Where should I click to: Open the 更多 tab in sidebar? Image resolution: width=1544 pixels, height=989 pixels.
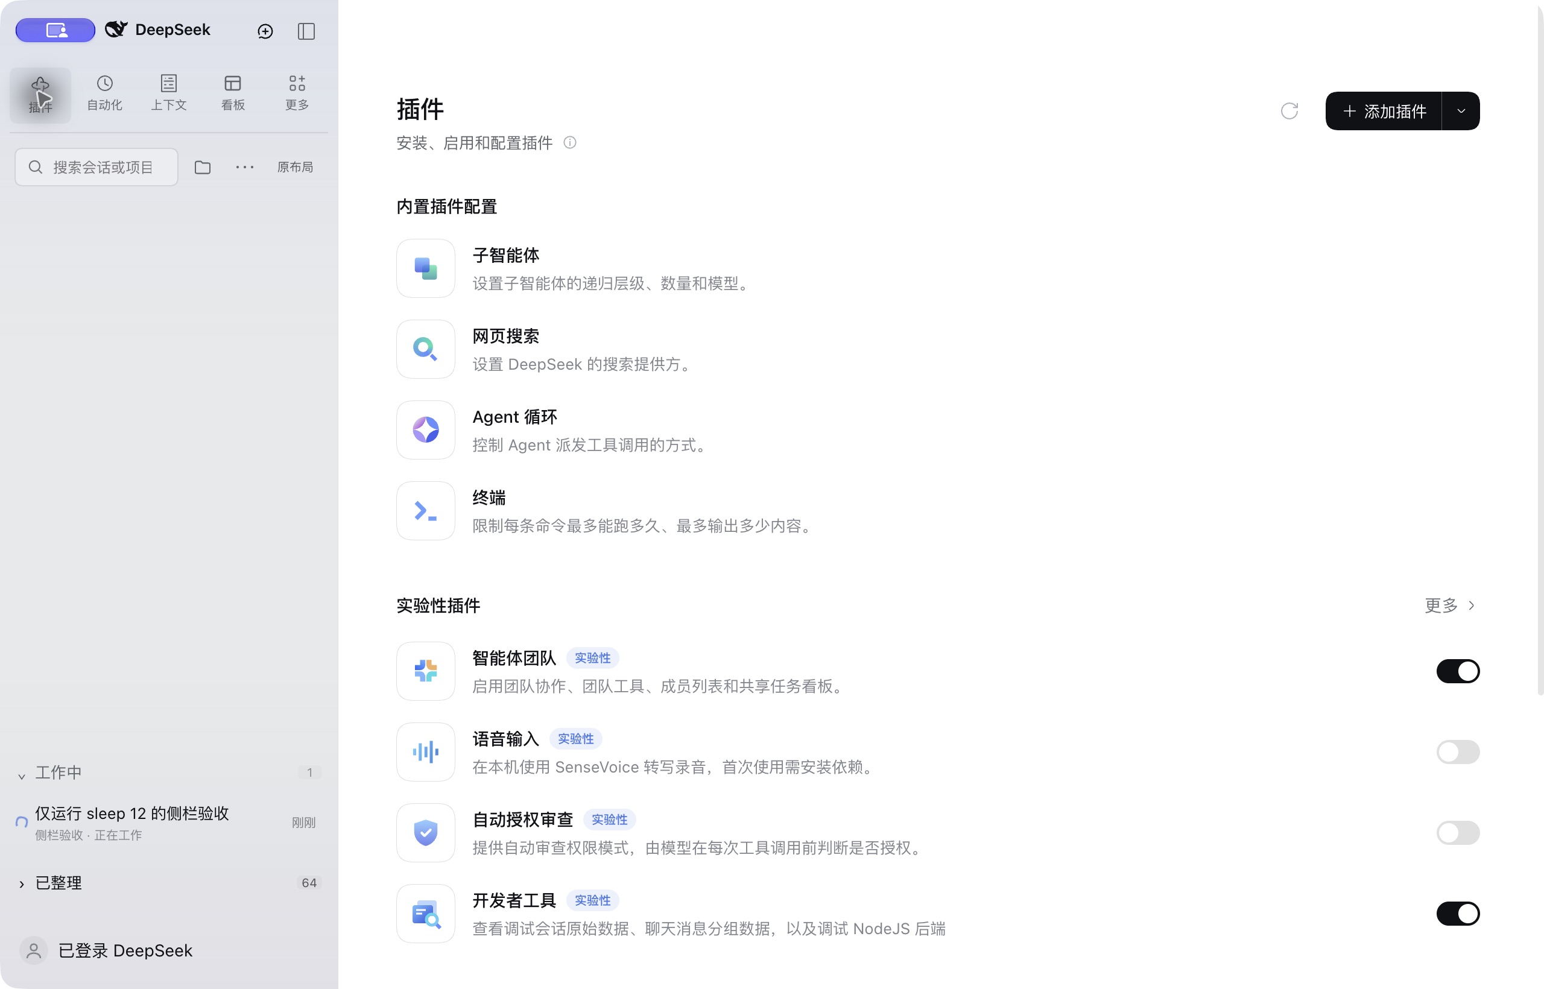[297, 93]
